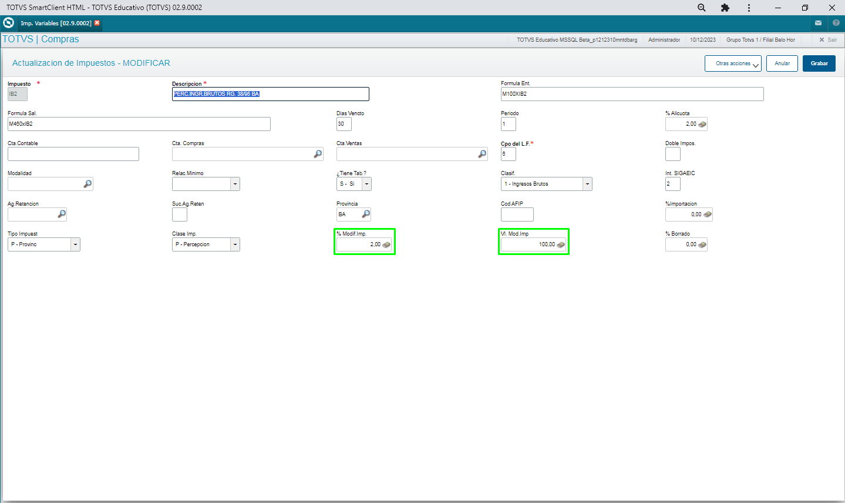Open the ¿Tiene Tab.? dropdown
This screenshot has height=503, width=845.
[366, 184]
